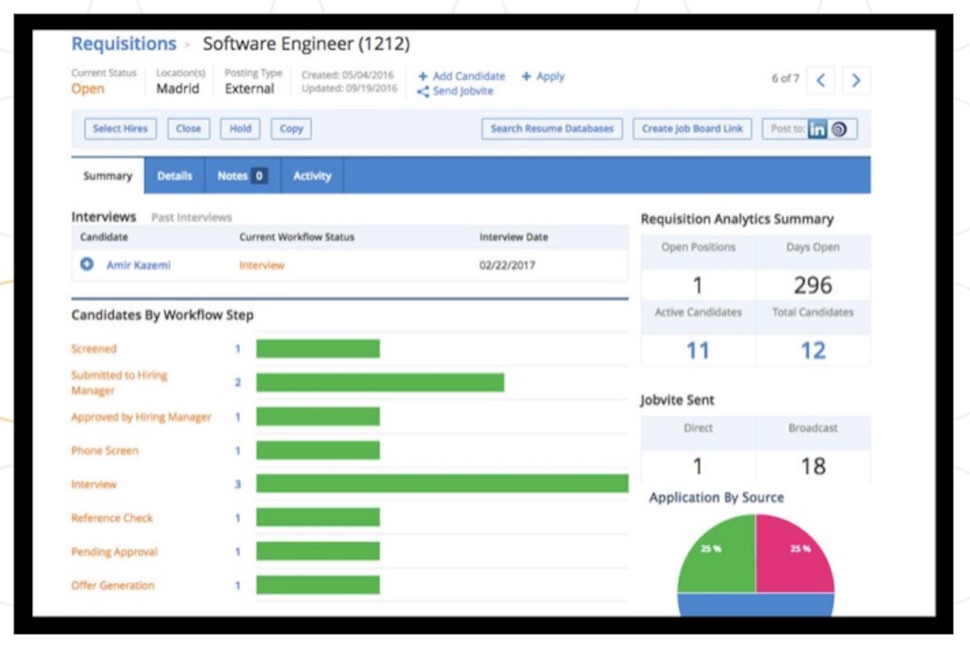
Task: View the Activity tab
Action: click(x=311, y=175)
